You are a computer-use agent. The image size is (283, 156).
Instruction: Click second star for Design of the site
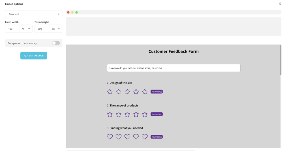tap(119, 92)
